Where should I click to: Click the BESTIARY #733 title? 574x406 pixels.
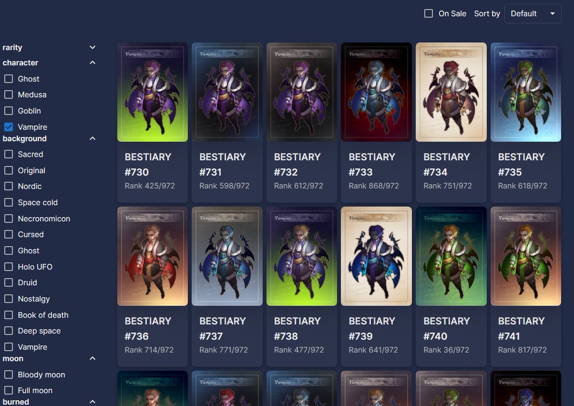pyautogui.click(x=372, y=164)
